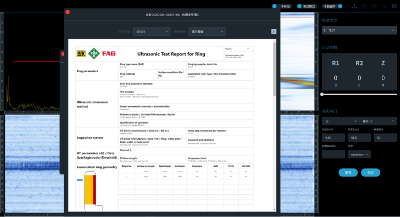This screenshot has width=400, height=217.
Task: Click the report title Ultrasonic Test Report for Ring
Action: (171, 54)
